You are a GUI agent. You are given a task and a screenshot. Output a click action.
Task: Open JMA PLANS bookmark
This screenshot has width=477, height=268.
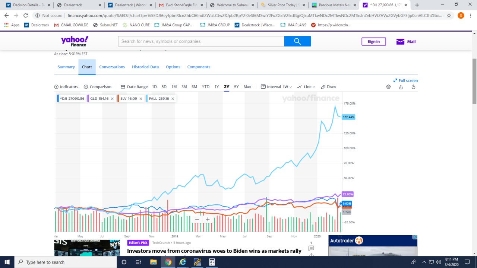[293, 25]
